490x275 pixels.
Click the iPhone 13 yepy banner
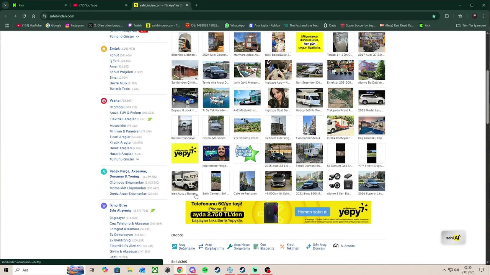278,212
